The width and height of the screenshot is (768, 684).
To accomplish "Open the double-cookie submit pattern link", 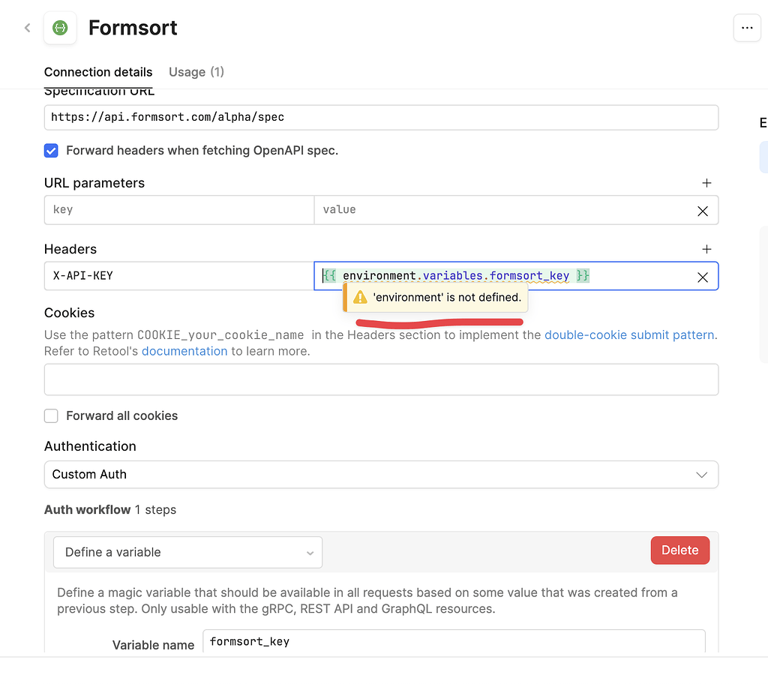I will 629,334.
